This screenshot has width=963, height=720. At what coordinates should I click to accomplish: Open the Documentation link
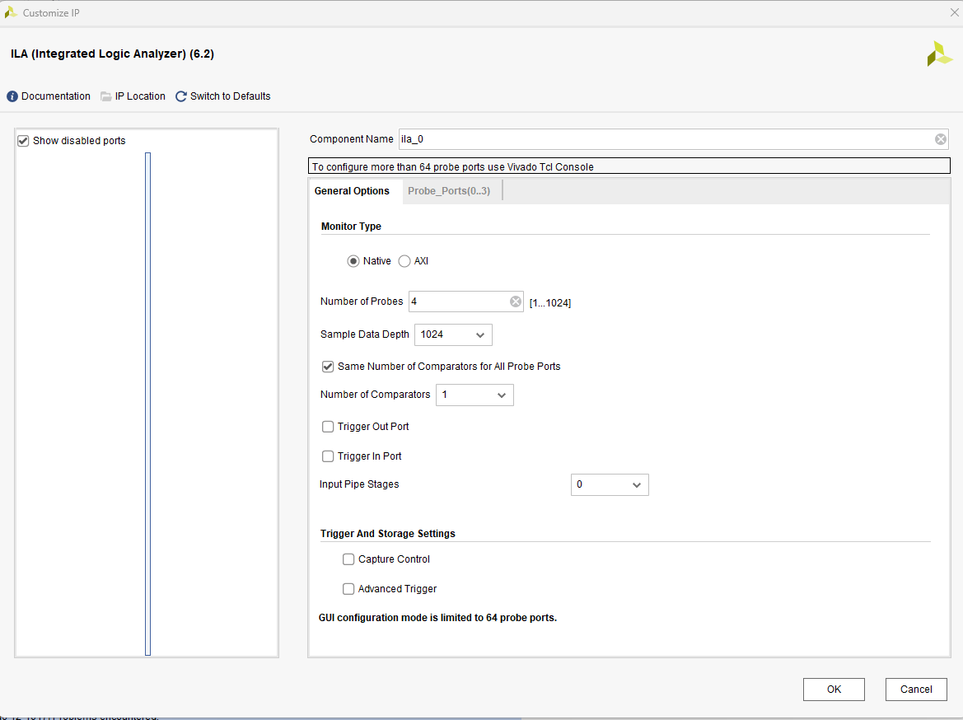tap(56, 96)
